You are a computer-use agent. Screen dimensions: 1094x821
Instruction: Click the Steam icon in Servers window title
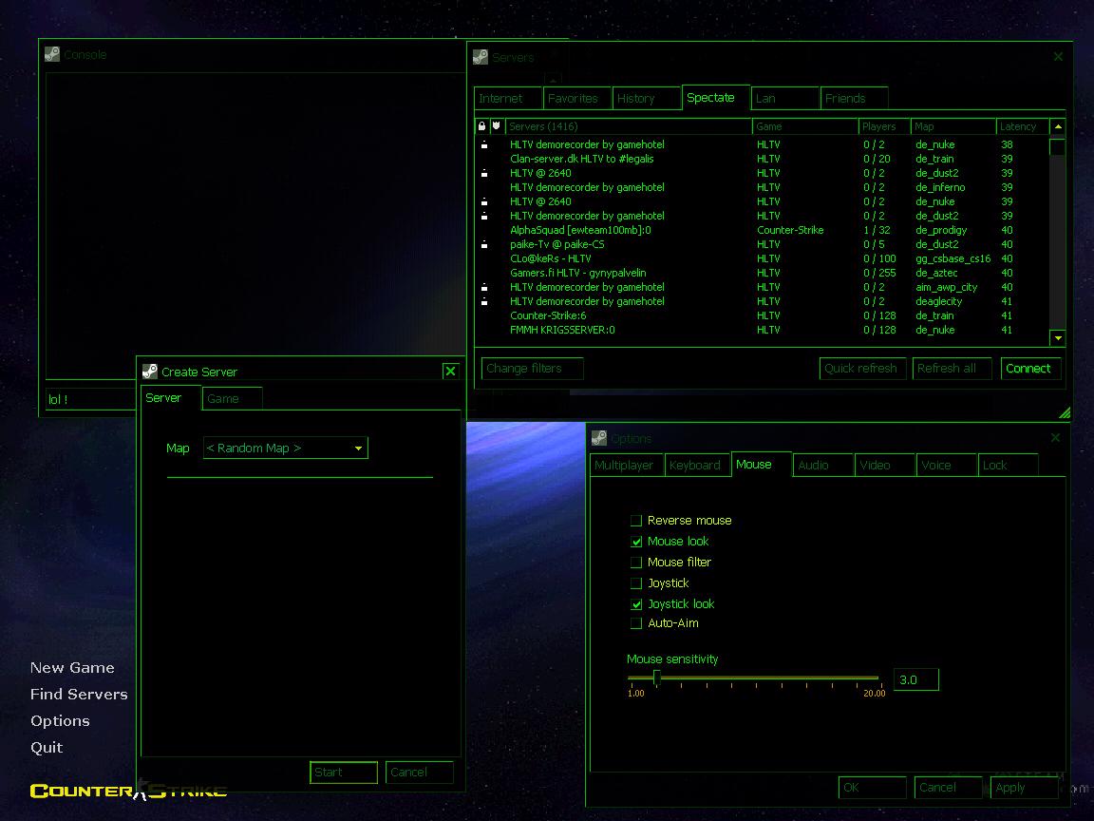(481, 57)
